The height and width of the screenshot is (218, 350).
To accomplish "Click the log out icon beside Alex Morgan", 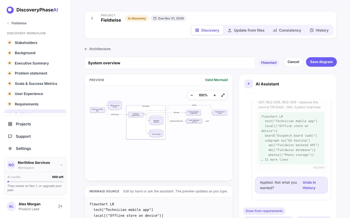I will 60,206.
